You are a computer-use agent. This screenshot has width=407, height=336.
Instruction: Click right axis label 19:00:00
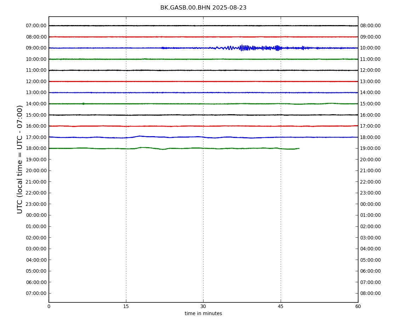point(371,149)
